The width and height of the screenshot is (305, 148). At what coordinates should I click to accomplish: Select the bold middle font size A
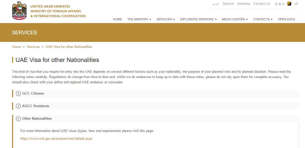click(x=280, y=4)
